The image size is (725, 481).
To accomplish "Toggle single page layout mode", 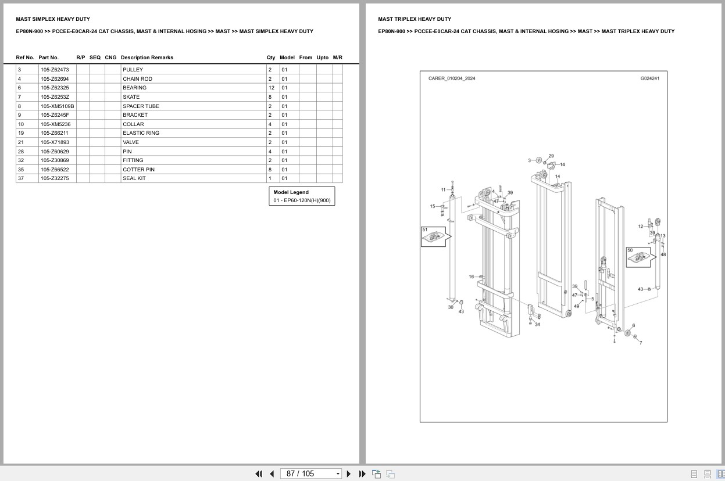I will (x=693, y=473).
